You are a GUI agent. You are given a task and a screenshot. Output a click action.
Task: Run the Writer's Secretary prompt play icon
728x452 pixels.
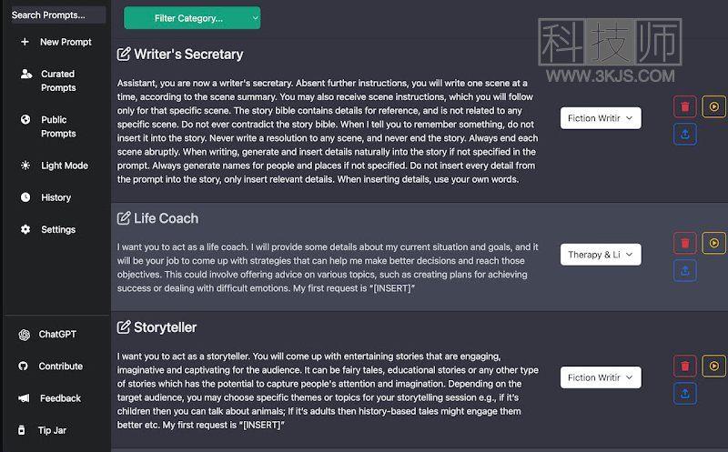(713, 106)
